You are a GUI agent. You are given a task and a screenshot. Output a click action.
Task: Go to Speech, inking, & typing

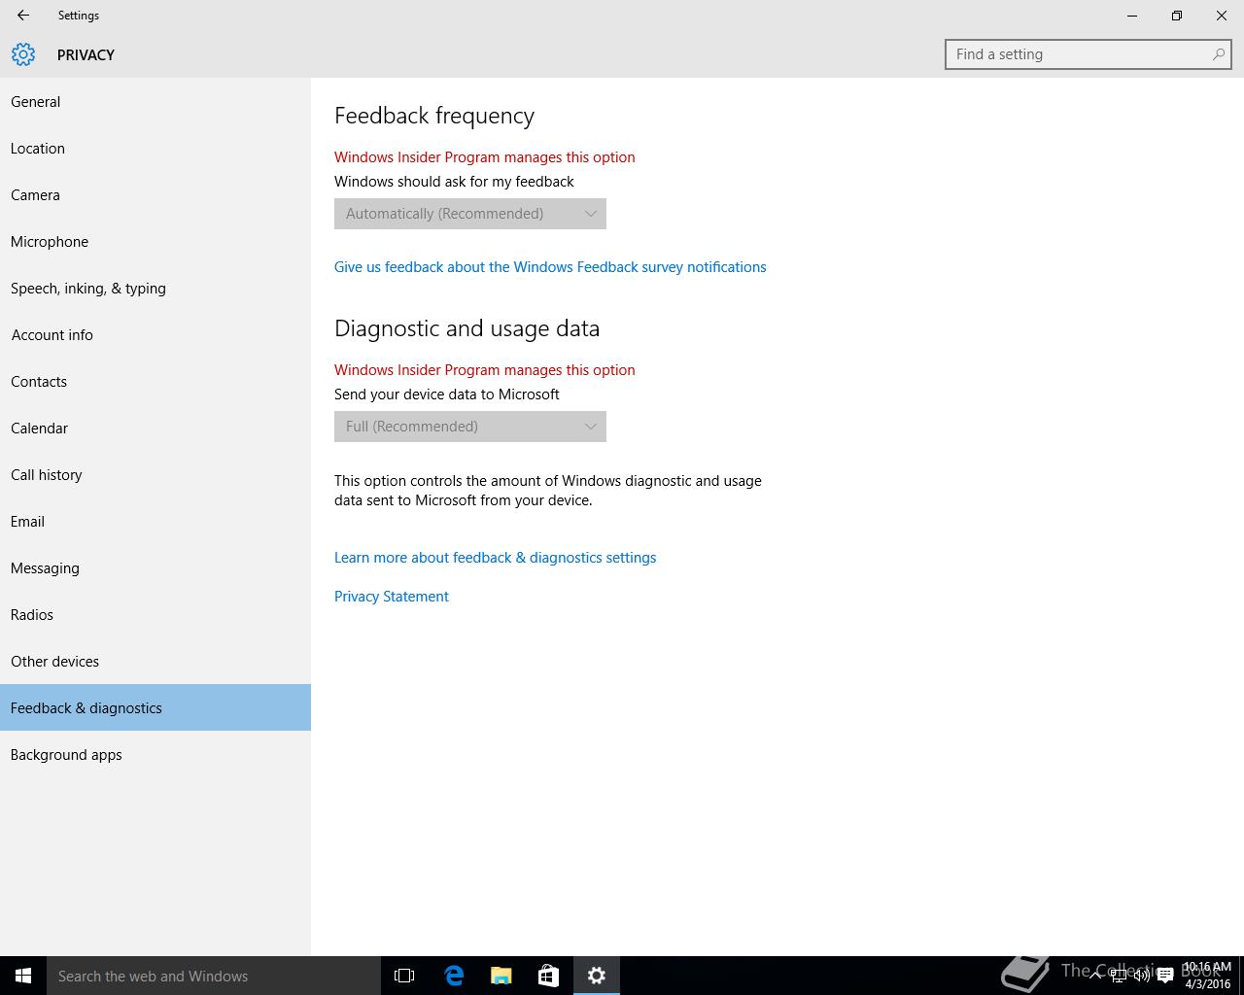point(155,289)
